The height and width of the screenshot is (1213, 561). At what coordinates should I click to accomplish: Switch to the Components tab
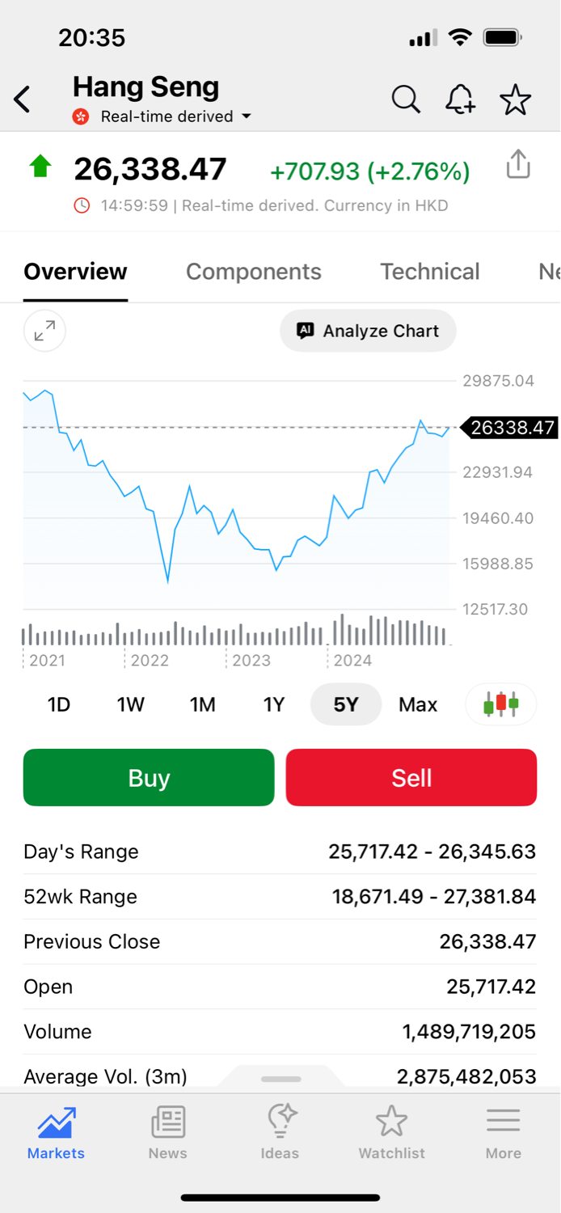254,272
